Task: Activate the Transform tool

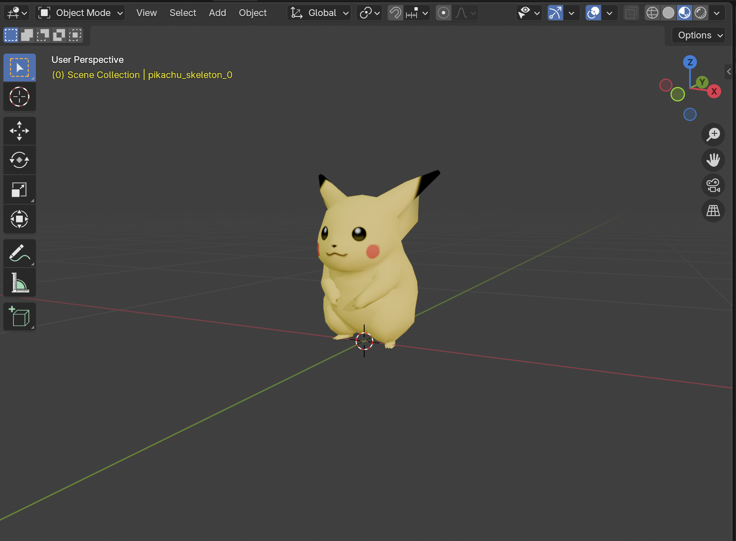Action: [x=19, y=219]
